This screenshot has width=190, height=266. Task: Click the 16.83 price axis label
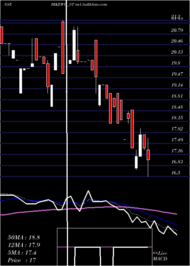177,161
